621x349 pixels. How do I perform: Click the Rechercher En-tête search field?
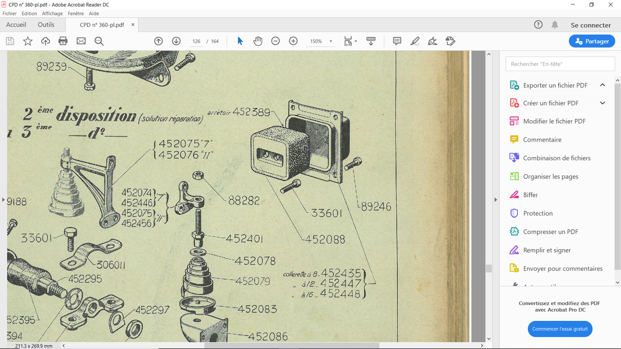pos(560,64)
